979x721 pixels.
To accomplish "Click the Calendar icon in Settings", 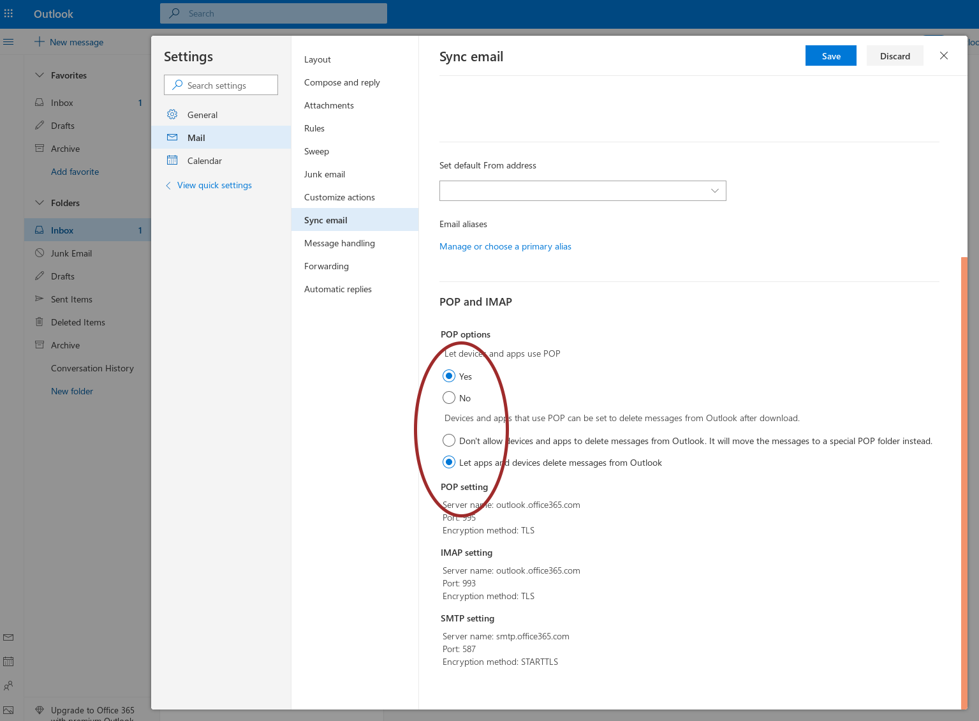I will coord(172,160).
